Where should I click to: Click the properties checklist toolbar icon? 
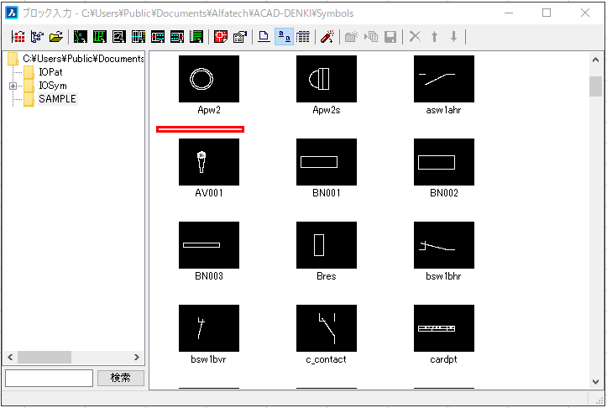(240, 37)
